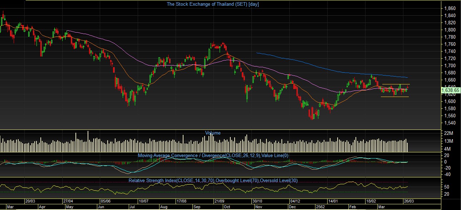Click the 1,860 price axis label
Image resolution: width=461 pixels, height=210 pixels.
pyautogui.click(x=449, y=8)
